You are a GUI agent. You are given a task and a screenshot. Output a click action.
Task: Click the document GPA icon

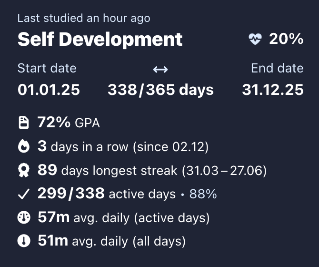(23, 123)
